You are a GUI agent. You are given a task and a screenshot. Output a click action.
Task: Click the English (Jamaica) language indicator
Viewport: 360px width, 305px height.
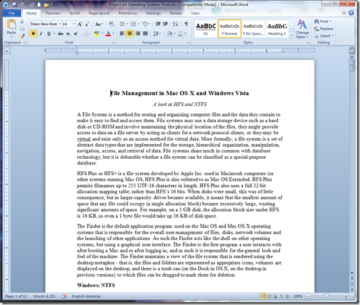pos(86,296)
